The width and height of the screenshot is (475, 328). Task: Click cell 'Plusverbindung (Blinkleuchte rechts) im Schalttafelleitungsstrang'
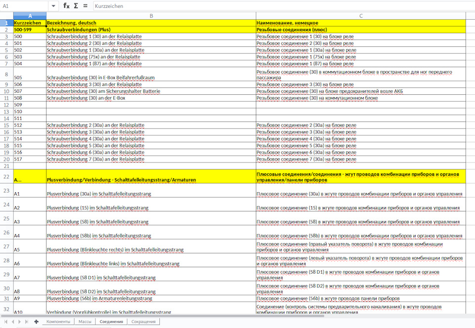point(151,246)
